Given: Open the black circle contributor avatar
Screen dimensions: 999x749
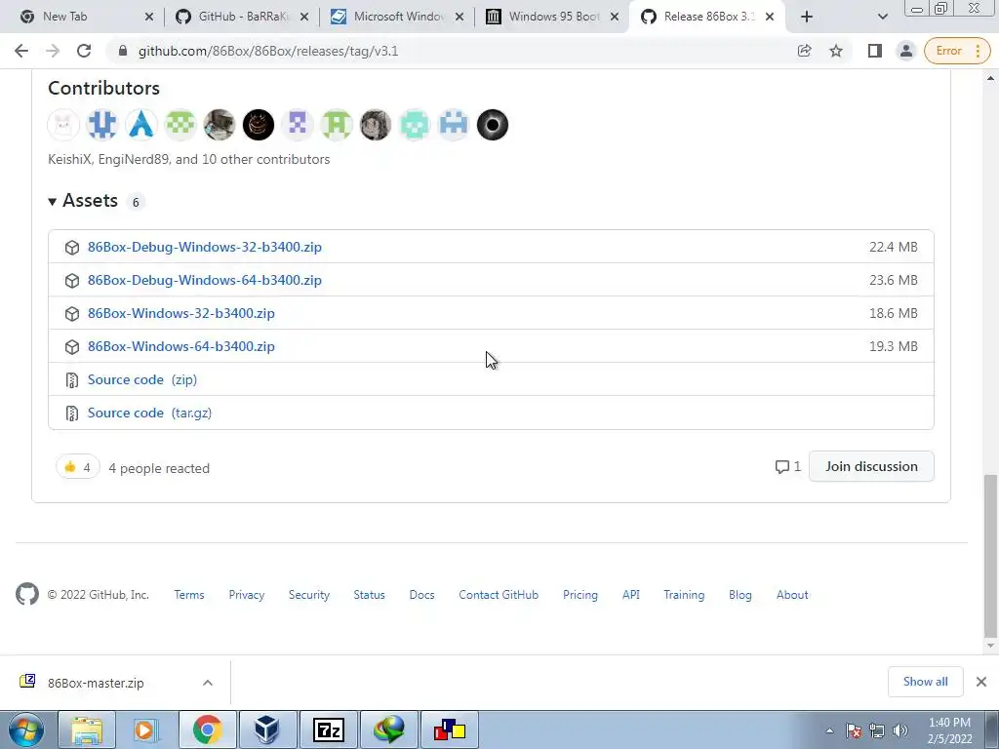Looking at the screenshot, I should coord(493,124).
